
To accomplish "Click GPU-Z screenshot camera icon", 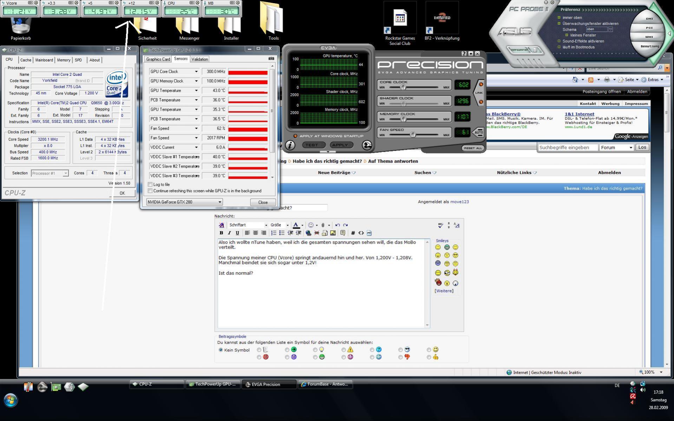I will (x=271, y=59).
